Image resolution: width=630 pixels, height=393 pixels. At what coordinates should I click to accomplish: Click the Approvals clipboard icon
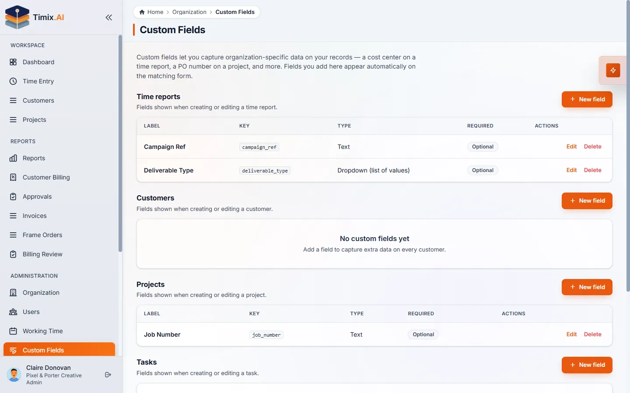click(13, 196)
